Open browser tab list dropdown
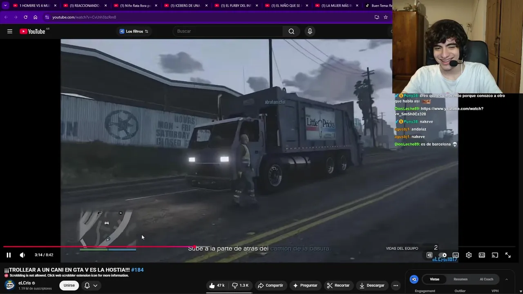The height and width of the screenshot is (294, 523). tap(5, 6)
